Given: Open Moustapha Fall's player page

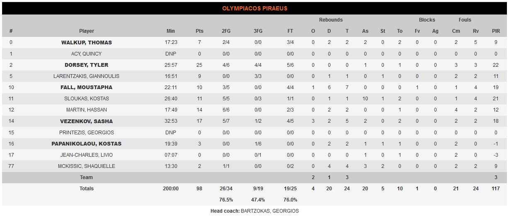Looking at the screenshot, I should (x=86, y=87).
